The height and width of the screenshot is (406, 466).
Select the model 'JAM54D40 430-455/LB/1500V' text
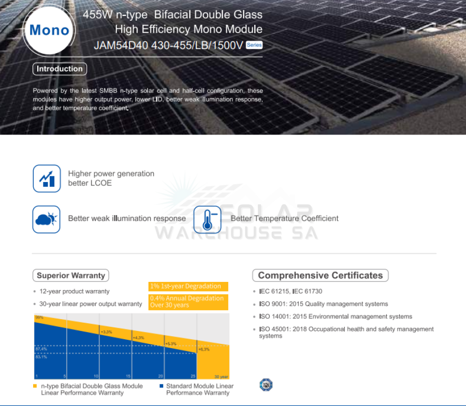pyautogui.click(x=168, y=46)
